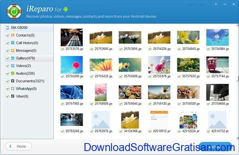Toggle the checkbox for 25758928.jpg
The image size is (239, 155).
92,104
